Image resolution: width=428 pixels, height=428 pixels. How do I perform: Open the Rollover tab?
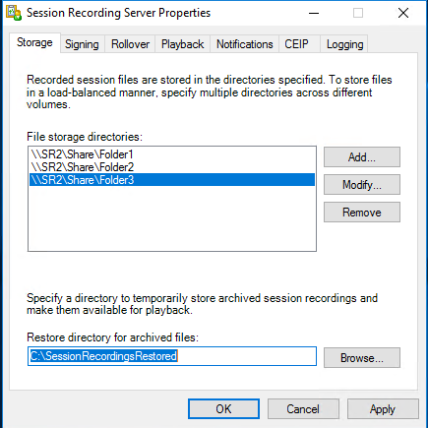[x=130, y=44]
